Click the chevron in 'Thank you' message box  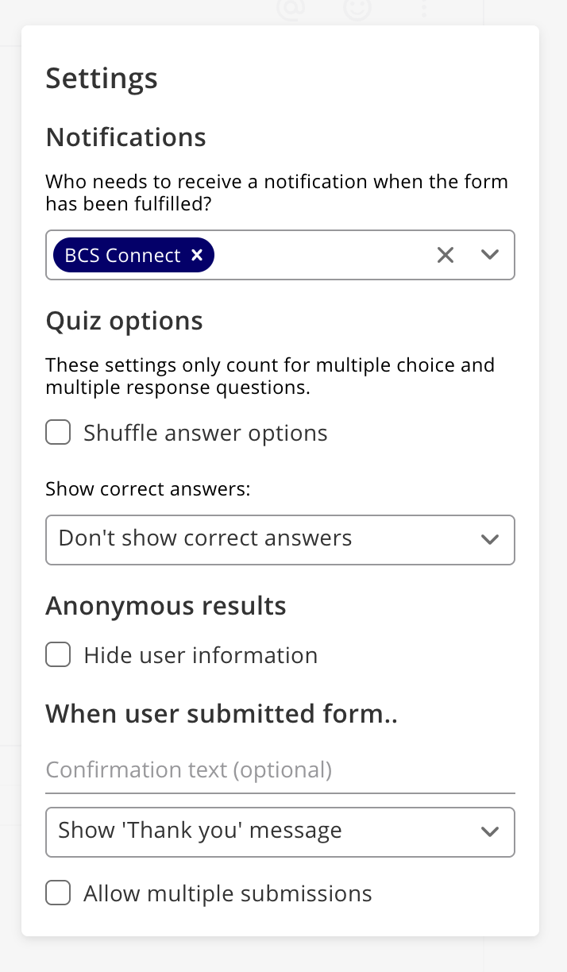490,832
